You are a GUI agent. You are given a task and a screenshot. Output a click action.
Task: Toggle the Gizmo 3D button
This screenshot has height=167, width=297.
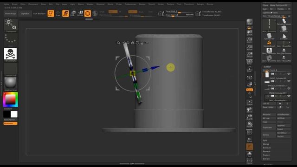(x=88, y=13)
